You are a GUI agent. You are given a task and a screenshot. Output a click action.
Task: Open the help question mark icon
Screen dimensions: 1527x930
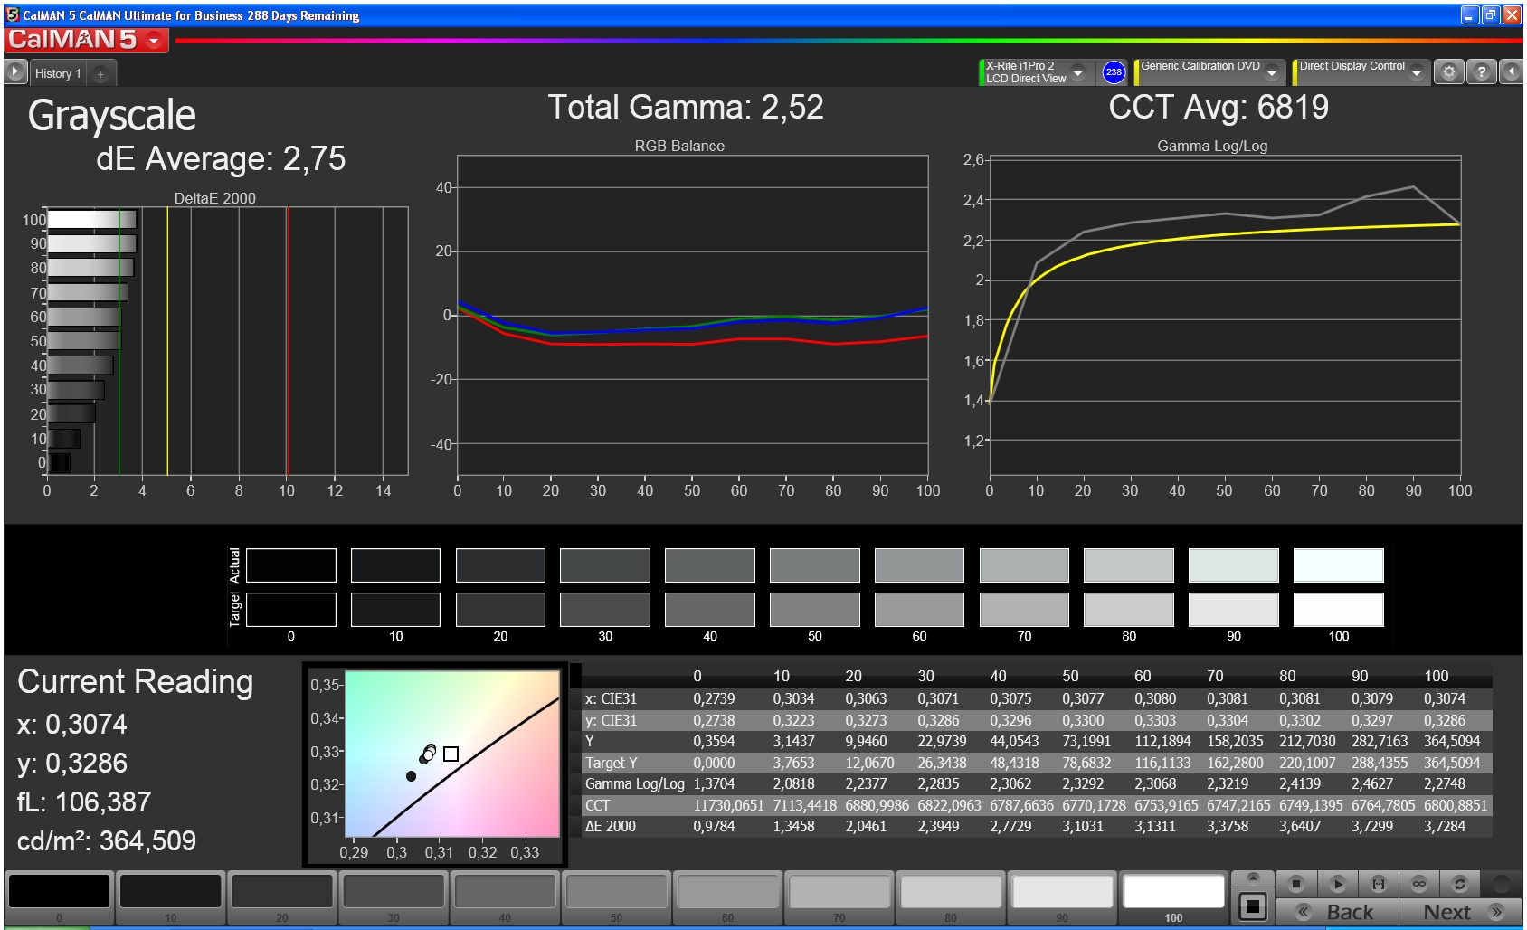tap(1481, 71)
